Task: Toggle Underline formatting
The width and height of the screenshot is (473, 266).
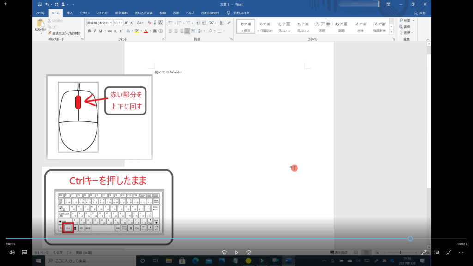Action: click(x=101, y=31)
